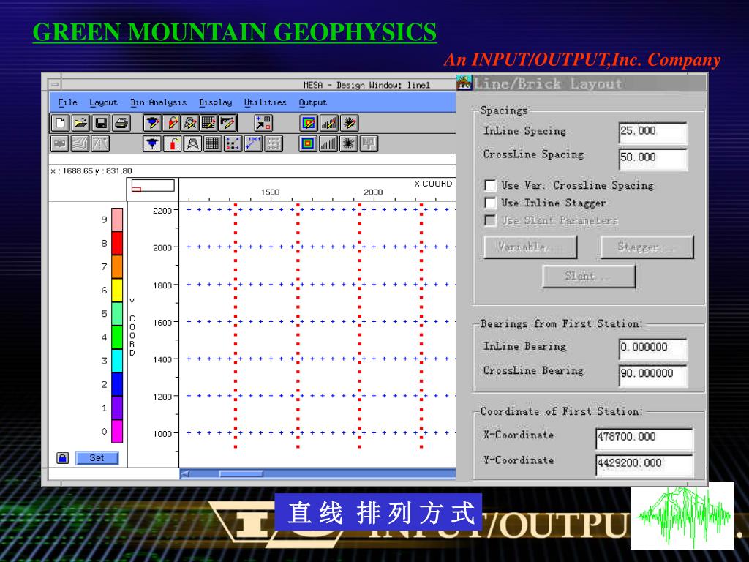This screenshot has height=562, width=749.
Task: Click the Print icon
Action: (x=121, y=123)
